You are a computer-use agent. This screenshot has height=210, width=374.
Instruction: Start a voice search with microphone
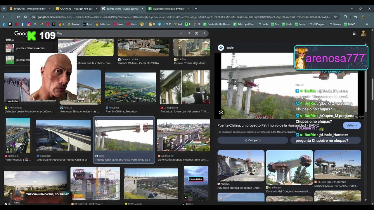pyautogui.click(x=189, y=33)
